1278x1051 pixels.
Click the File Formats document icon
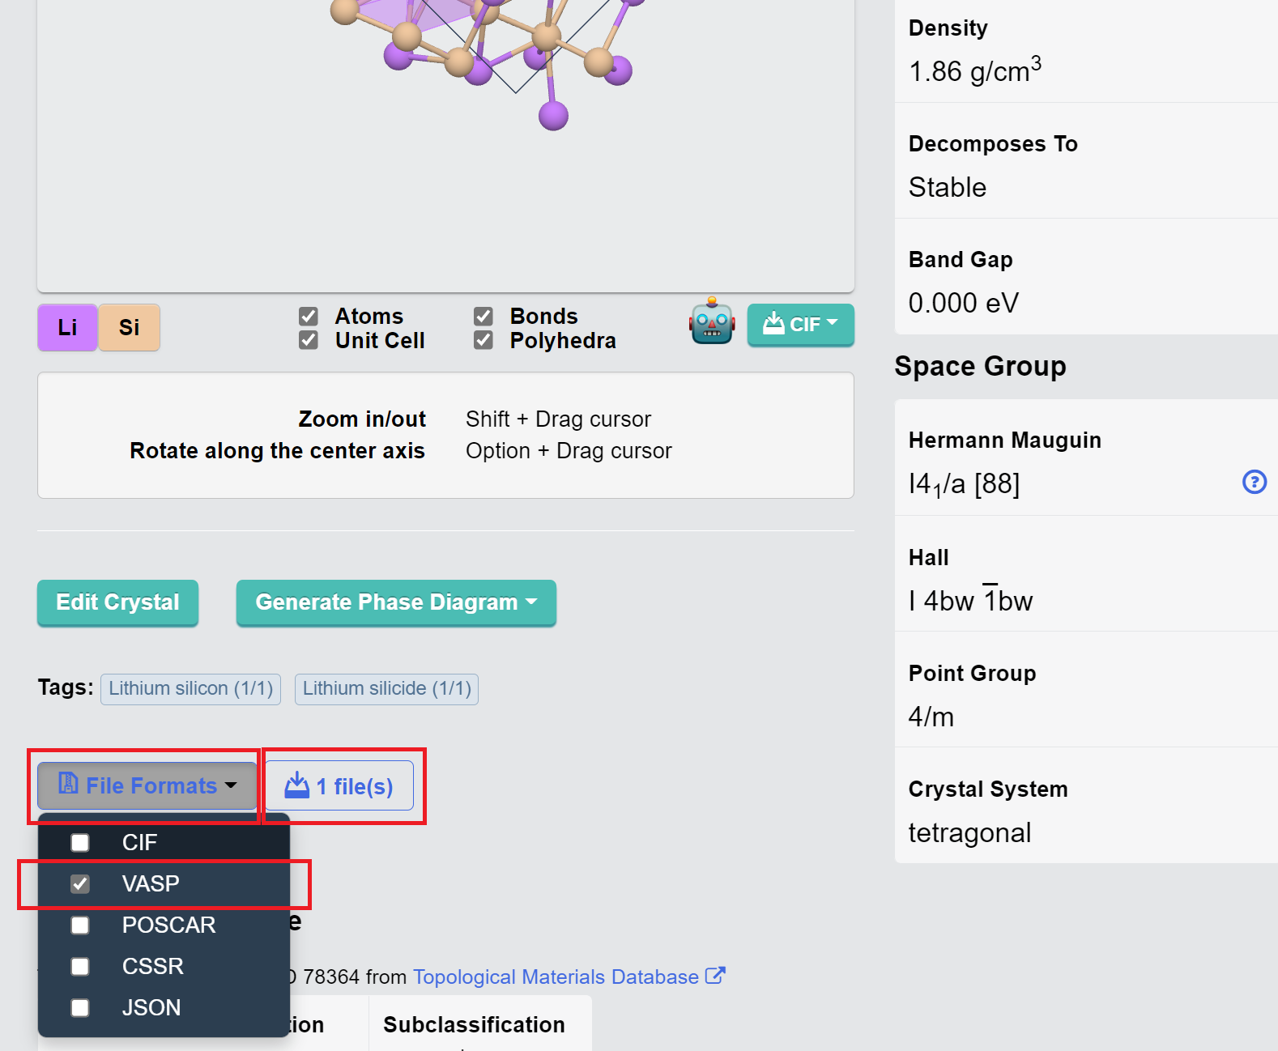pyautogui.click(x=69, y=784)
